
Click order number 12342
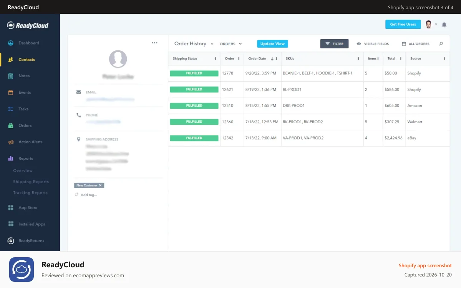[227, 138]
